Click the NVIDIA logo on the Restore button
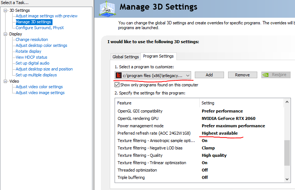The height and width of the screenshot is (190, 295). (x=266, y=75)
